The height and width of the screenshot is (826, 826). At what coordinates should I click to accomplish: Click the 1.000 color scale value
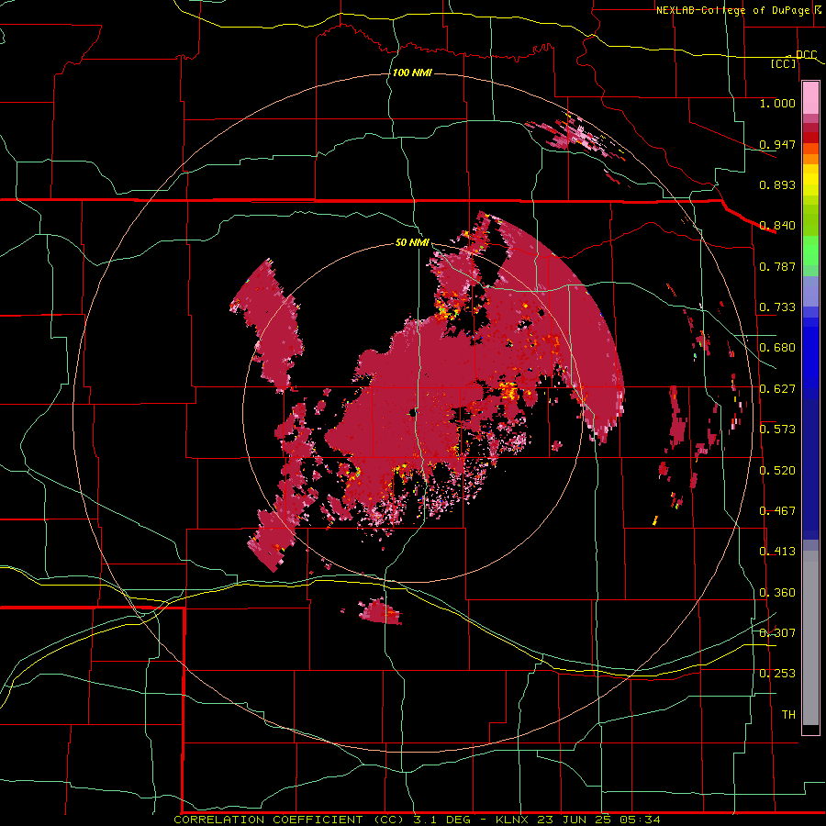pyautogui.click(x=777, y=103)
